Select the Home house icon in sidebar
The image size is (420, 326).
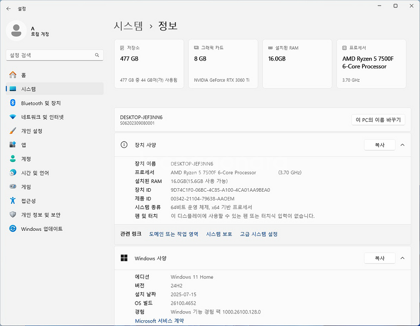13,75
